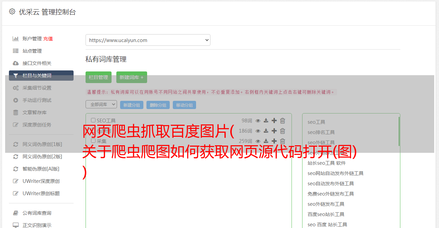Click the download icon in the 186词 row
Image resolution: width=439 pixels, height=228 pixels.
(x=266, y=131)
